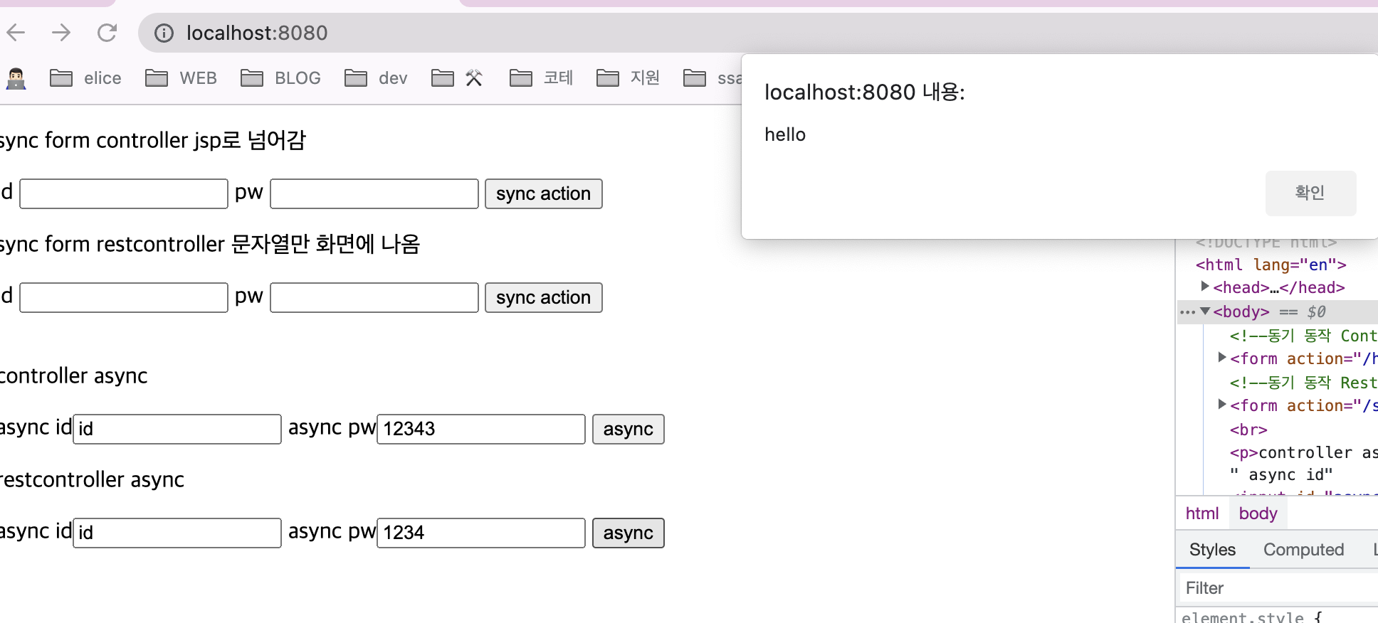Open the avatar bookmark icon
The height and width of the screenshot is (623, 1378).
click(16, 78)
